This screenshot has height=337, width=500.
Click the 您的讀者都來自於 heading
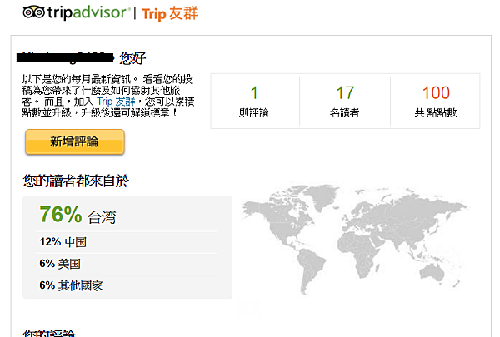click(x=76, y=181)
